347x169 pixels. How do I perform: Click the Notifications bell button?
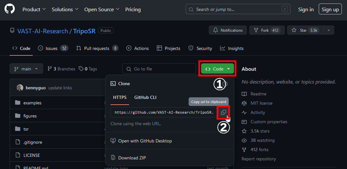228,30
